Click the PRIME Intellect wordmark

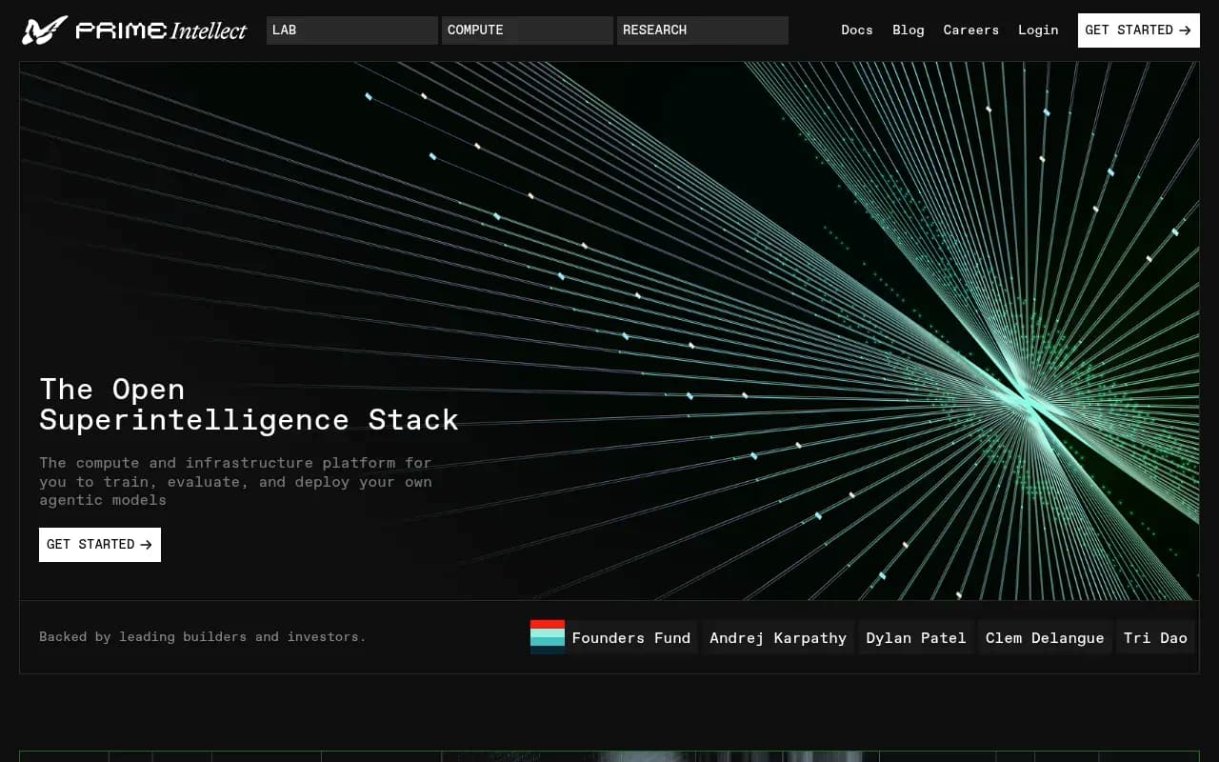pos(161,30)
